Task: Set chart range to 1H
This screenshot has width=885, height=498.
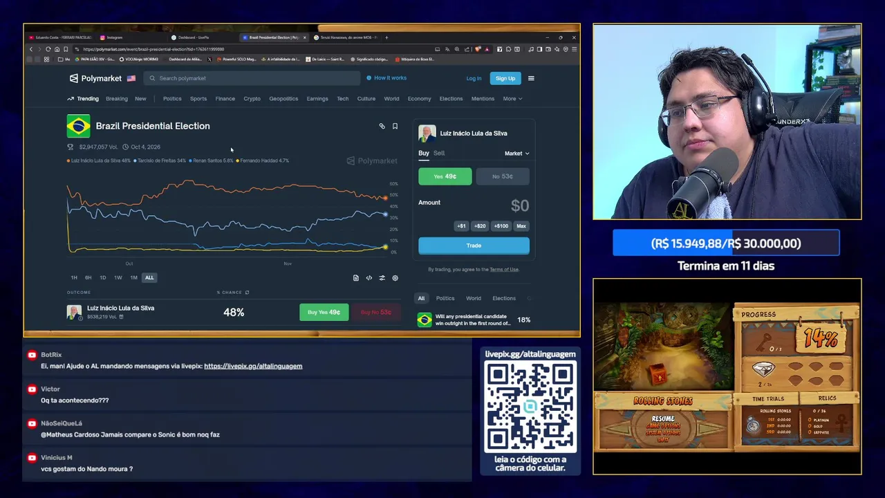Action: [74, 277]
